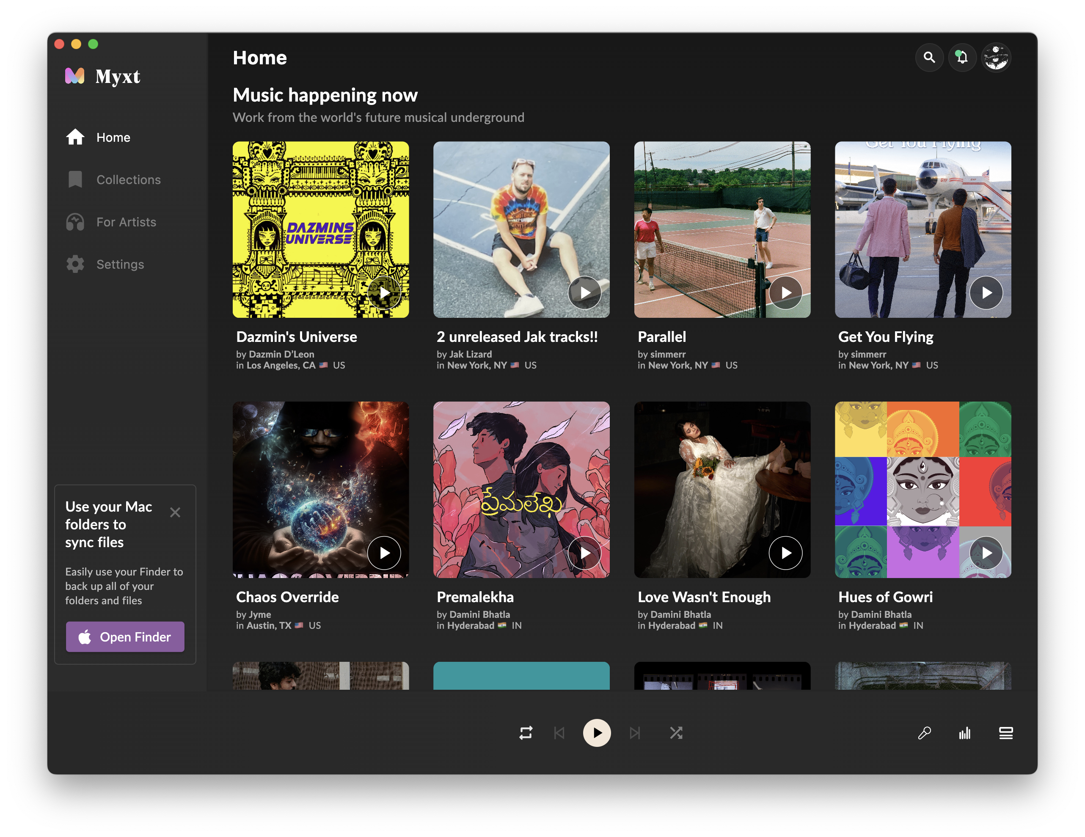
Task: Open the notifications bell
Action: pos(962,58)
